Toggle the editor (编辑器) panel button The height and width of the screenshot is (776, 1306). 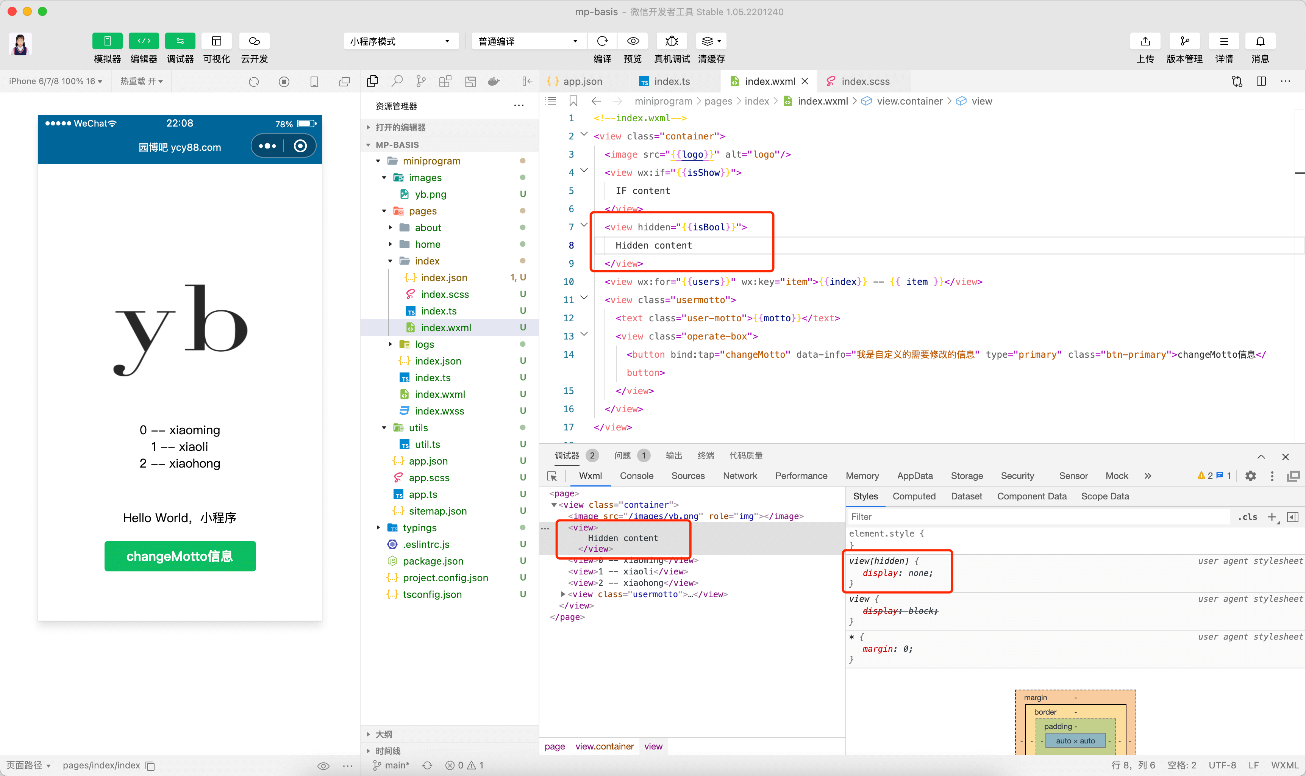[144, 41]
